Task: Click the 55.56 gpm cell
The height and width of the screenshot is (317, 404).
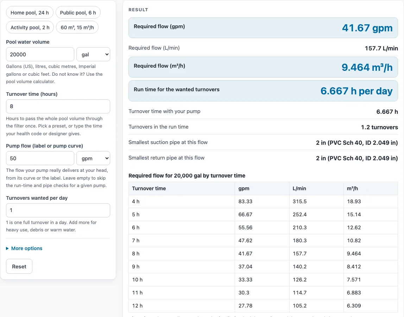Action: click(262, 228)
